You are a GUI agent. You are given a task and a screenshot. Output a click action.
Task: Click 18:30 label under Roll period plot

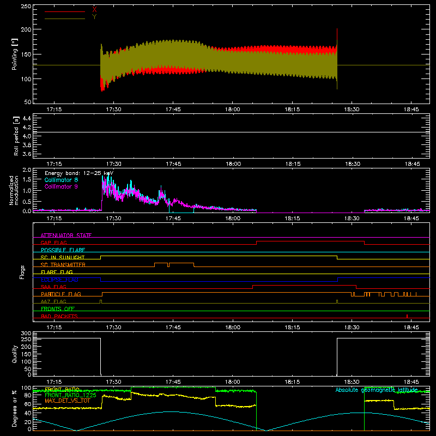pyautogui.click(x=352, y=164)
